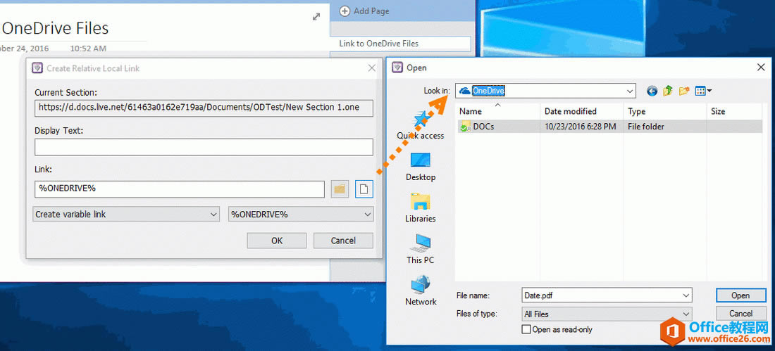Image resolution: width=775 pixels, height=351 pixels.
Task: Click the Open button in Open dialog
Action: 740,295
